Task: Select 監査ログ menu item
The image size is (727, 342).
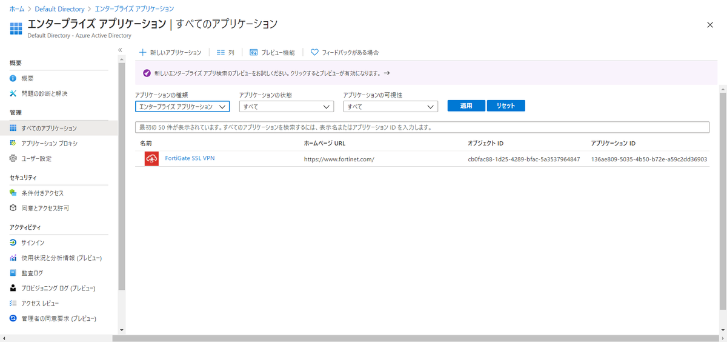Action: click(x=59, y=273)
